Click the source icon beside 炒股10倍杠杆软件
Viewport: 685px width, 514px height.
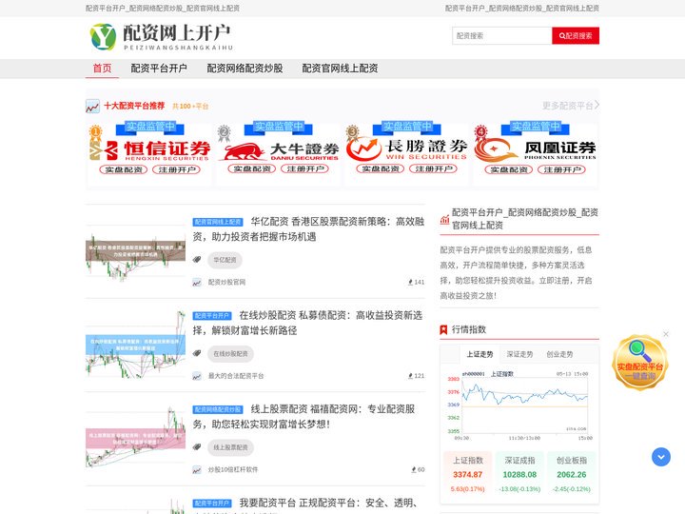coord(197,470)
